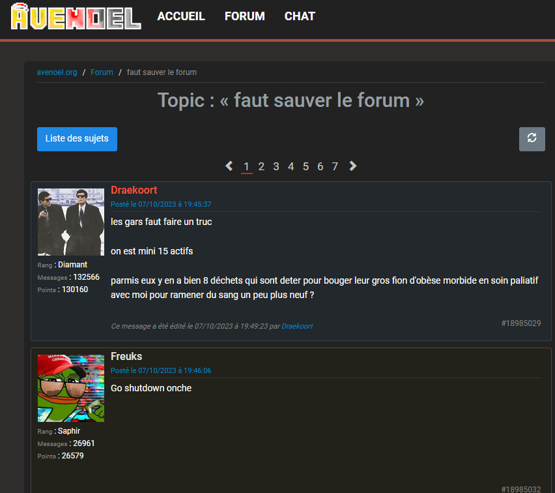The image size is (555, 493).
Task: Go to next page with right chevron
Action: tap(352, 166)
